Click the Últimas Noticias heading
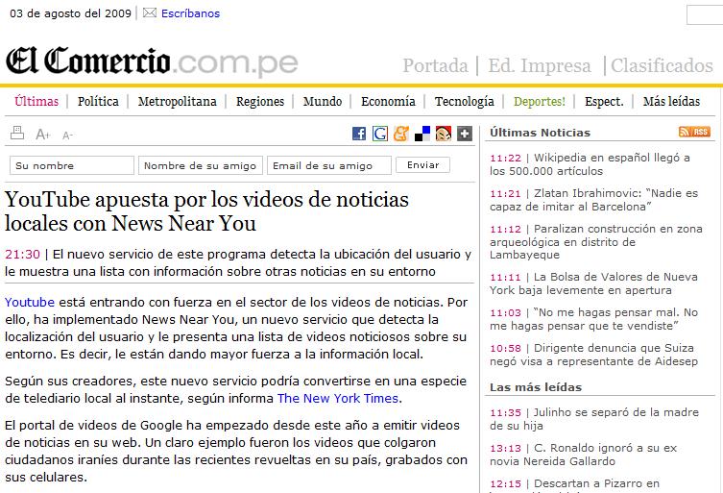723x493 pixels. (540, 133)
